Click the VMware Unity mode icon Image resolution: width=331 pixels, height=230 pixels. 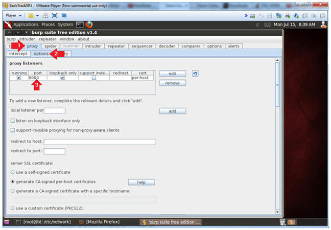[64, 16]
